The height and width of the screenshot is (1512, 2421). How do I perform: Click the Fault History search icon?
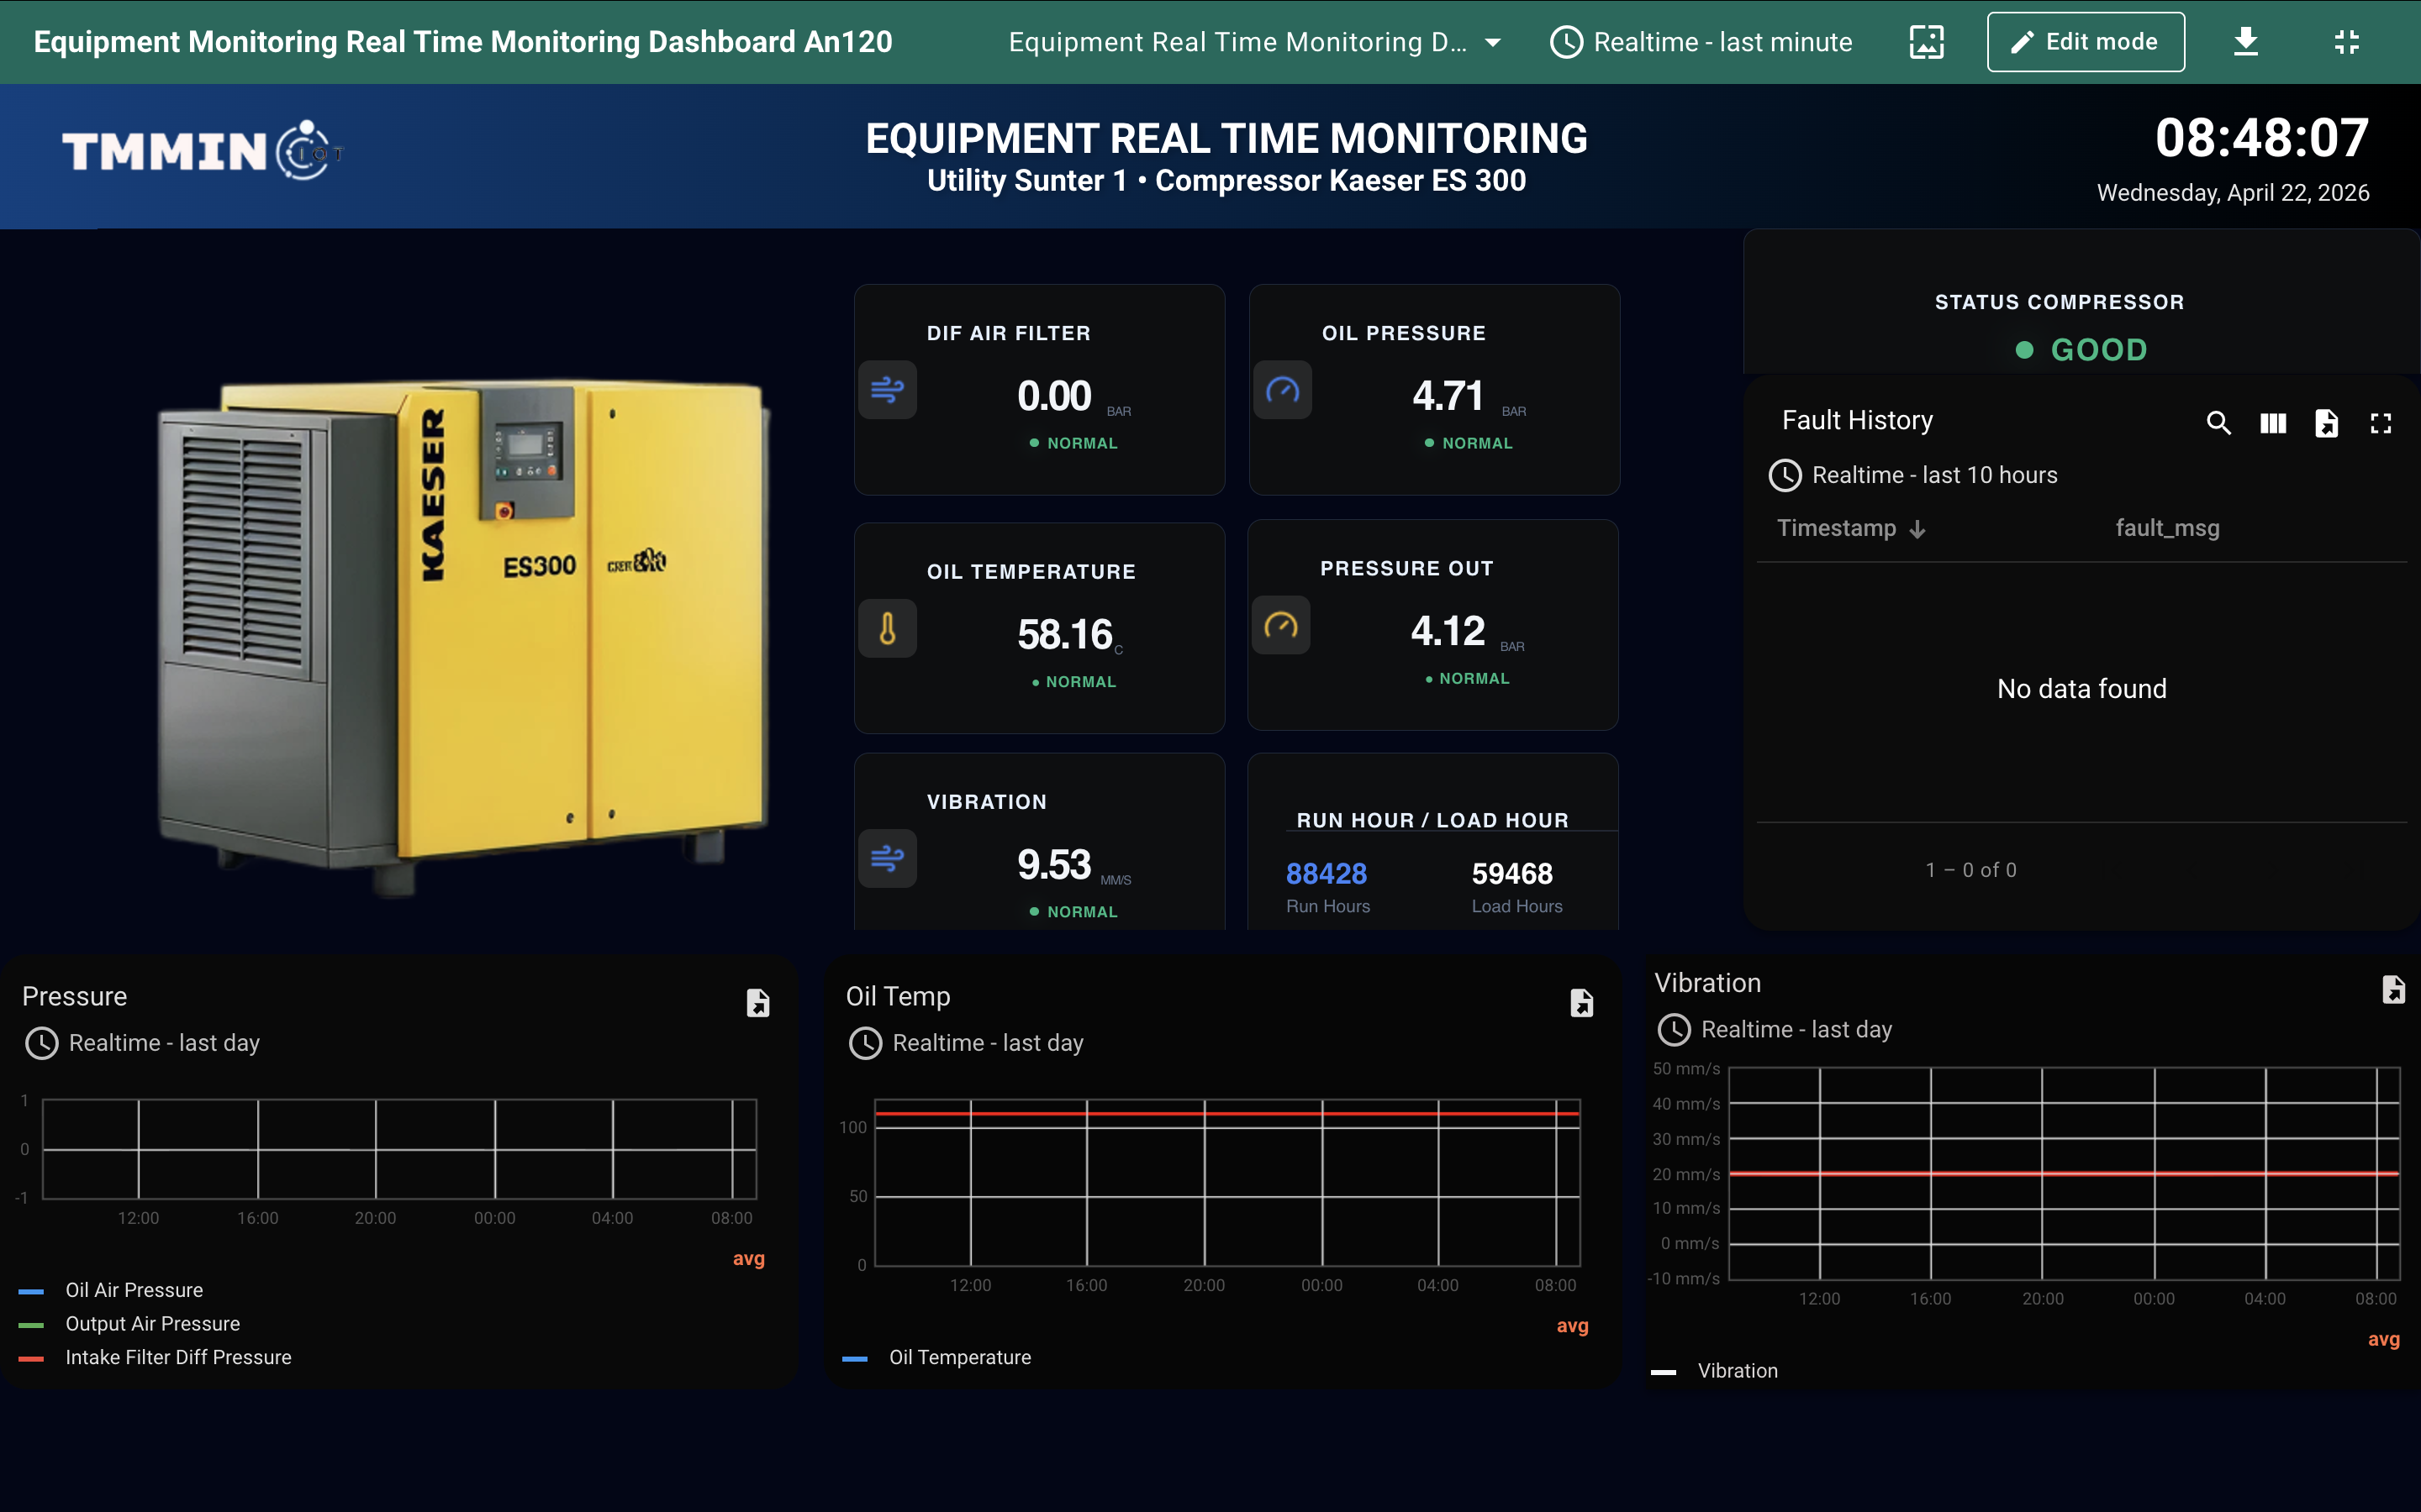point(2218,423)
